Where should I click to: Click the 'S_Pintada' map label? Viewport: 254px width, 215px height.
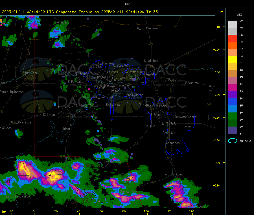pos(75,82)
